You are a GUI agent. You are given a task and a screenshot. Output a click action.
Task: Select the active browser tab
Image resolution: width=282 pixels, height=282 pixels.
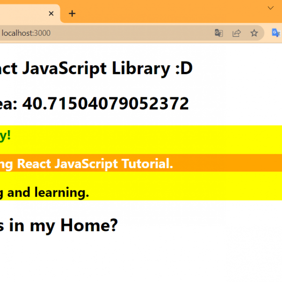23,14
